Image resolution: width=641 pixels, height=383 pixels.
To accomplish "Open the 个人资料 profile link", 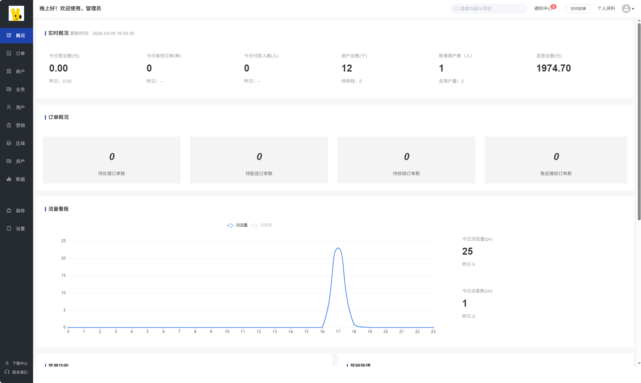I will click(606, 8).
